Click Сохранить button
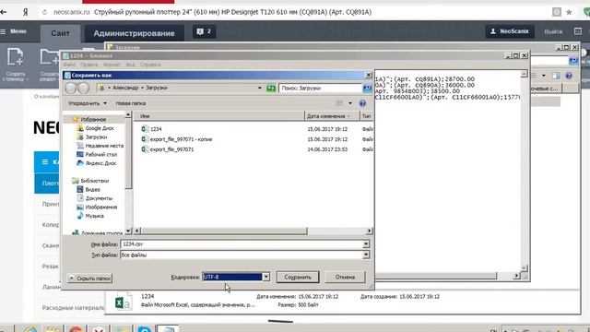Viewport: 590px width, 332px height. pos(298,277)
